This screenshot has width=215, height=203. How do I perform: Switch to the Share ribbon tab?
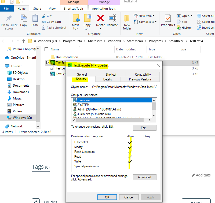37,9
